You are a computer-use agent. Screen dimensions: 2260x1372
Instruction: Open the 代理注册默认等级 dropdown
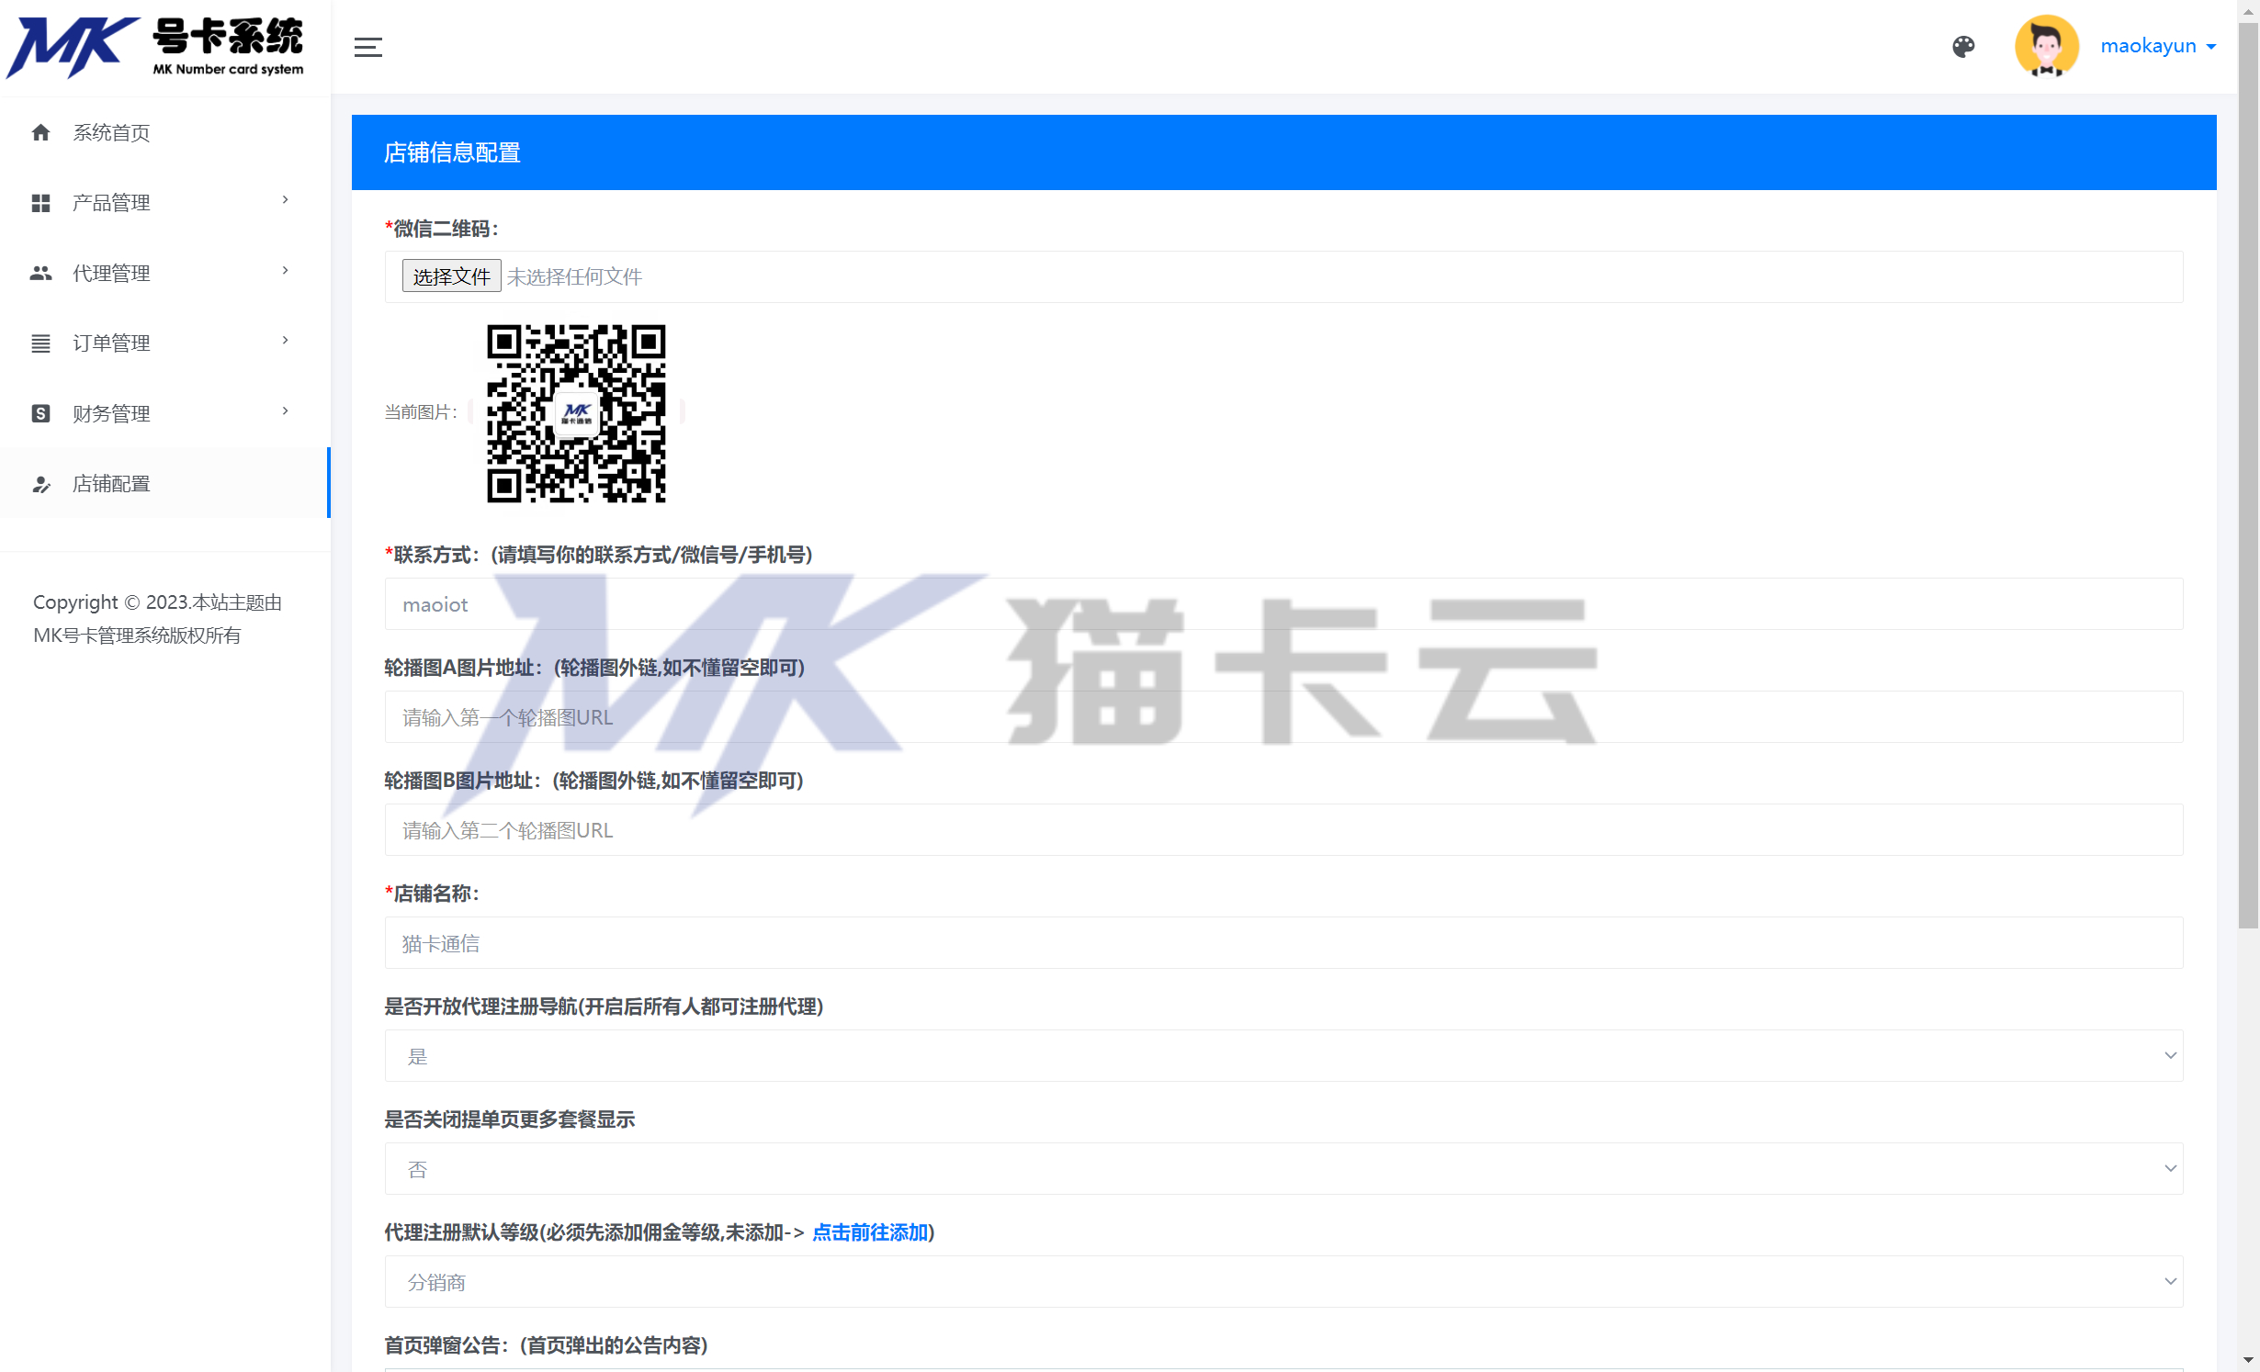(1283, 1282)
